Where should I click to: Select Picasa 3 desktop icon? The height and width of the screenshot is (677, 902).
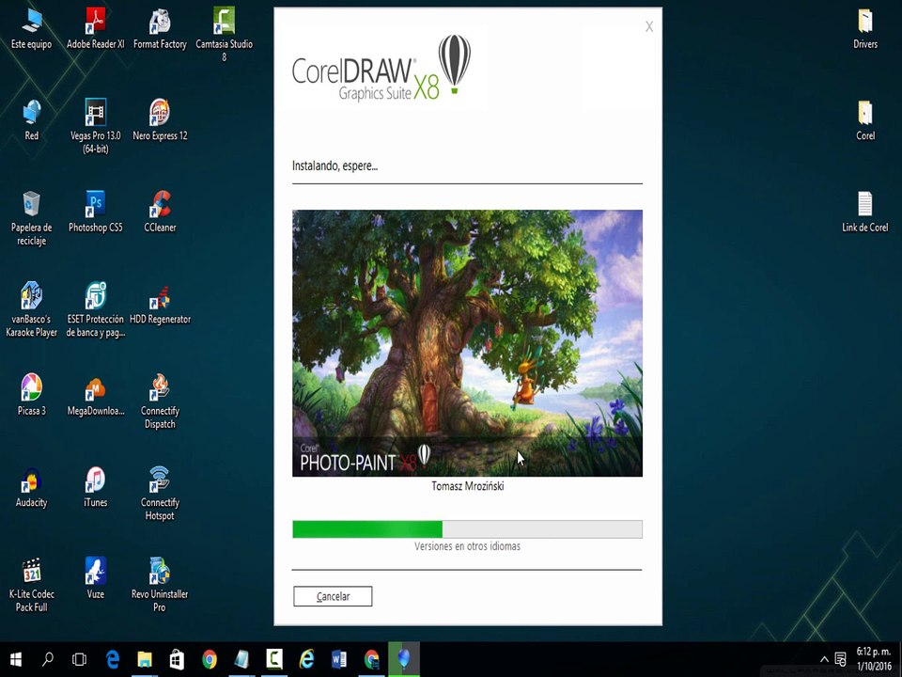coord(32,395)
